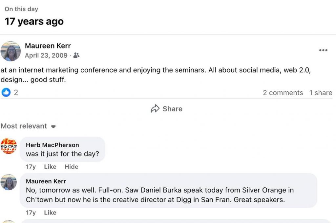
Task: Open Herb MacPherson's profile avatar
Action: tap(9, 146)
